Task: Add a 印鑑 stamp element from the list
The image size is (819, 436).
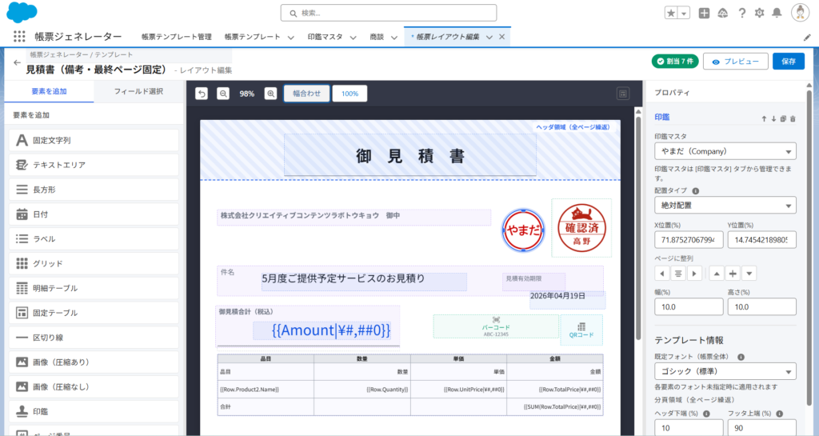Action: coord(94,411)
